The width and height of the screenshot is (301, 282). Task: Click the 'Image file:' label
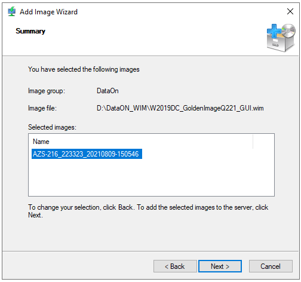[x=42, y=108]
